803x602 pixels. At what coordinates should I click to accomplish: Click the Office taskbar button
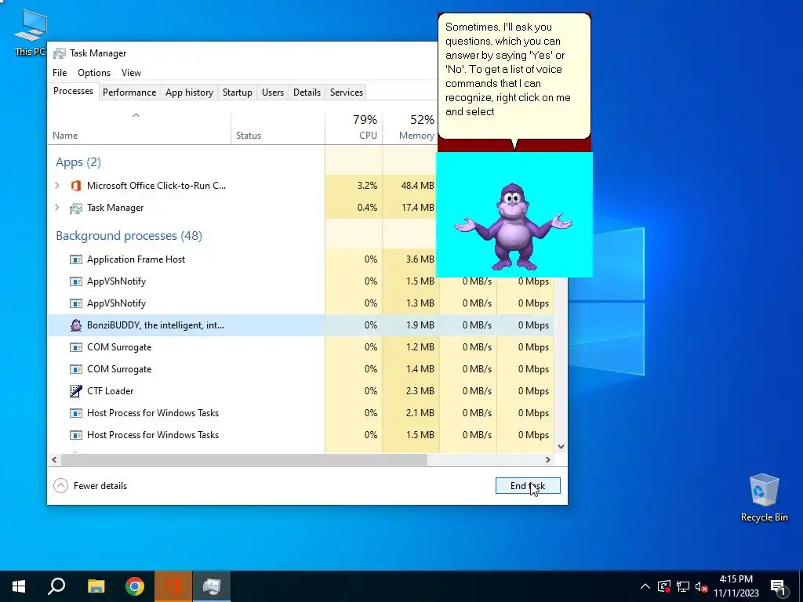[173, 586]
